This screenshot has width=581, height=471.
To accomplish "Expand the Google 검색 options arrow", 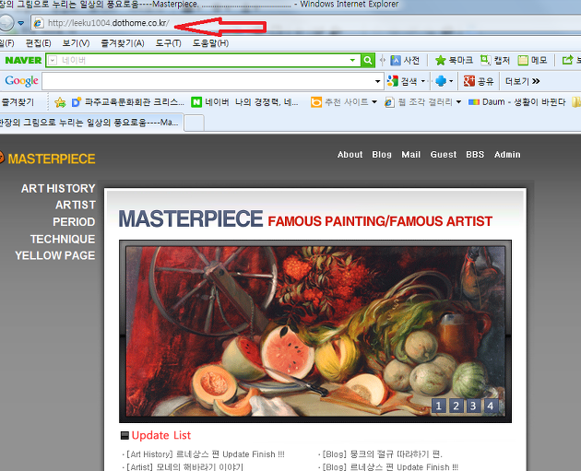I will [422, 81].
